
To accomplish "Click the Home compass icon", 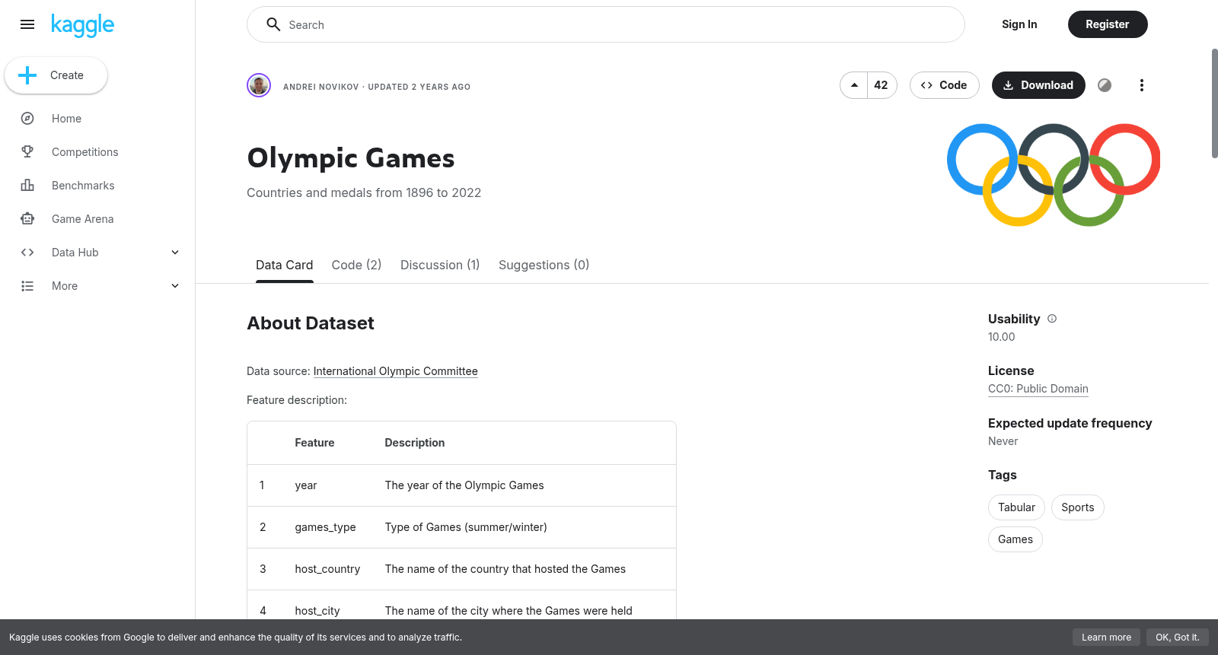I will click(x=27, y=119).
